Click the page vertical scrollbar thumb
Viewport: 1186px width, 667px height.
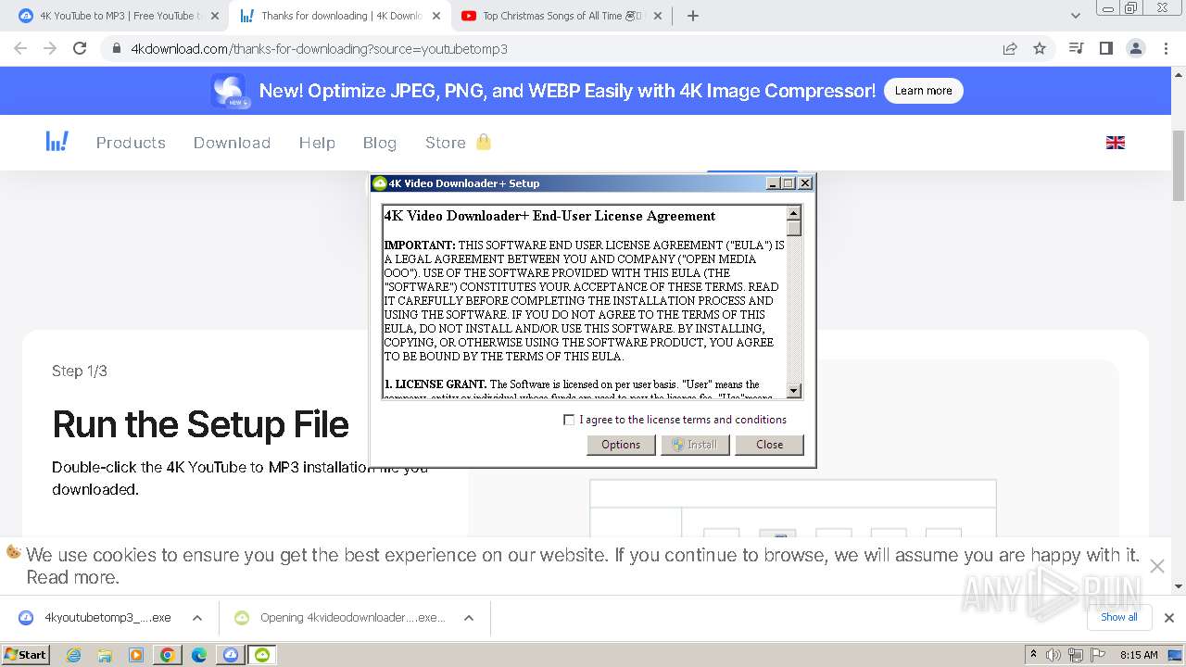coord(1179,165)
